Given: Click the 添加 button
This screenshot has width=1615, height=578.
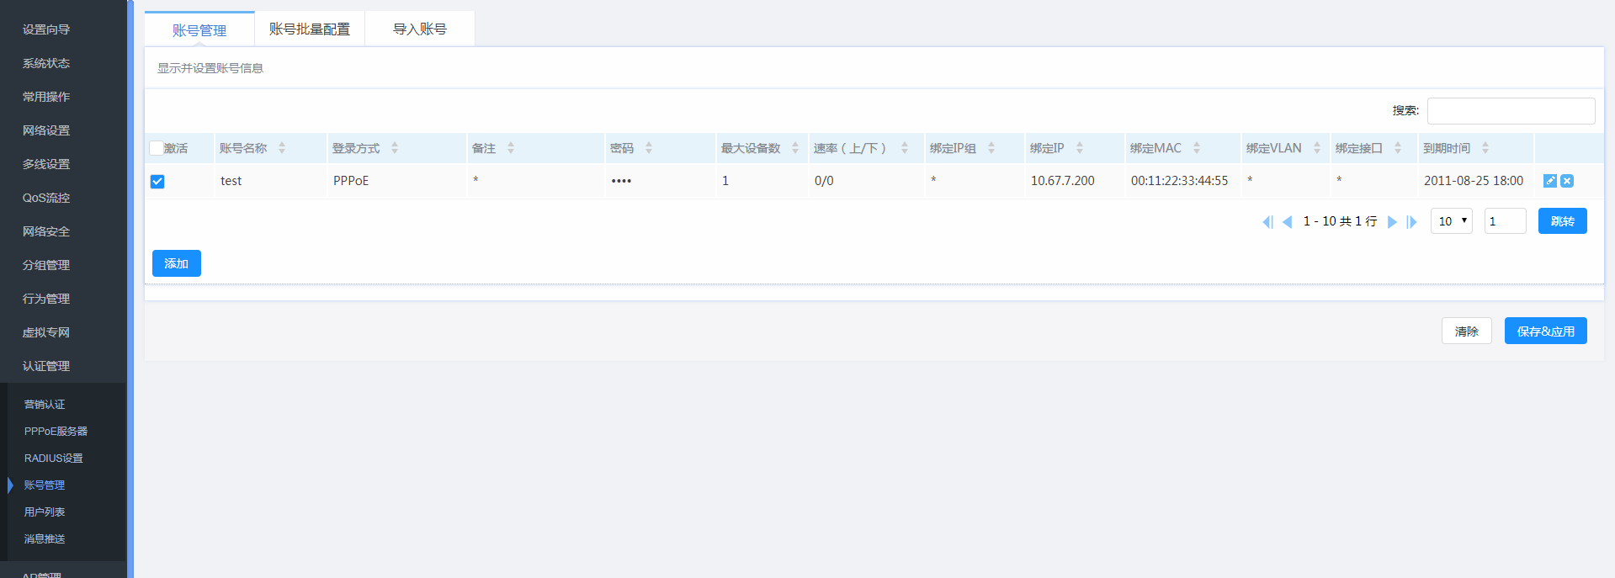Looking at the screenshot, I should 177,263.
